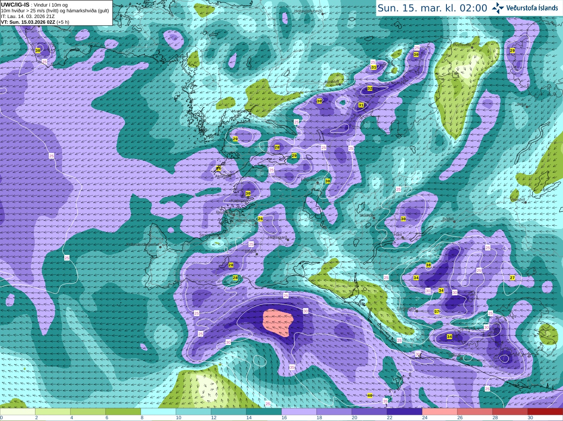Click the yellow gust label 32
563x421 pixels.
pos(370,88)
